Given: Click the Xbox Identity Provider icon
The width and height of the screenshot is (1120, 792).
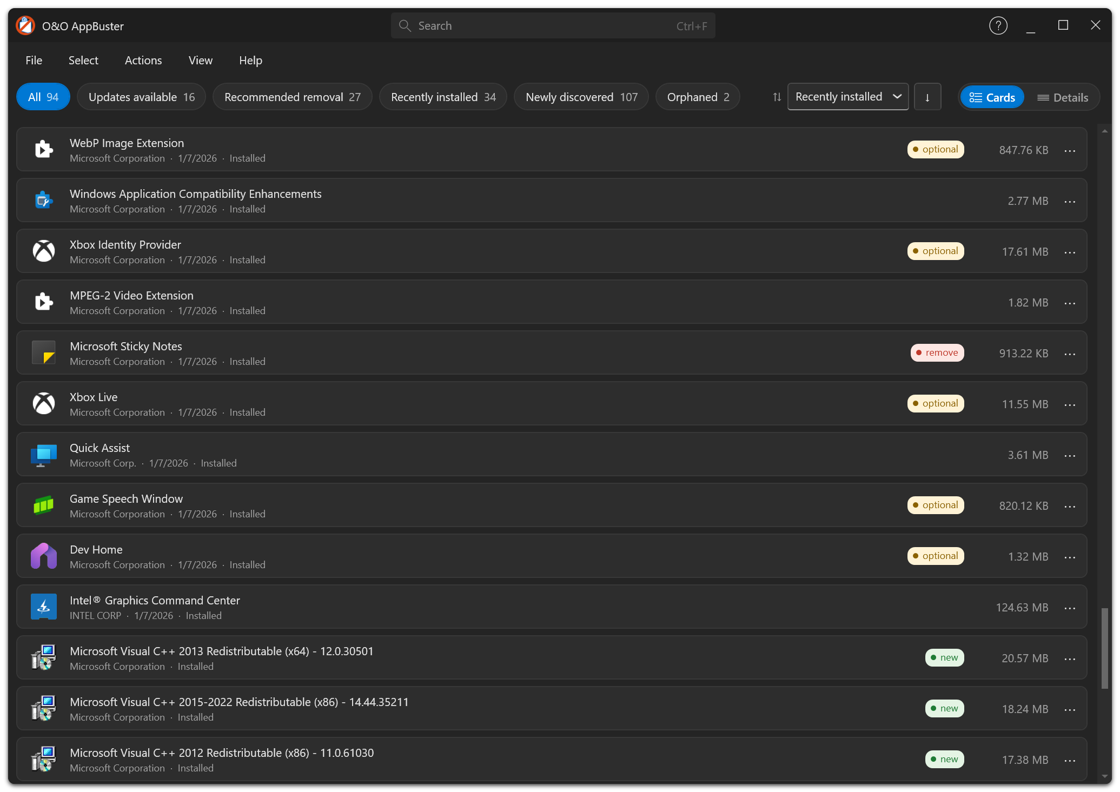Looking at the screenshot, I should tap(44, 251).
